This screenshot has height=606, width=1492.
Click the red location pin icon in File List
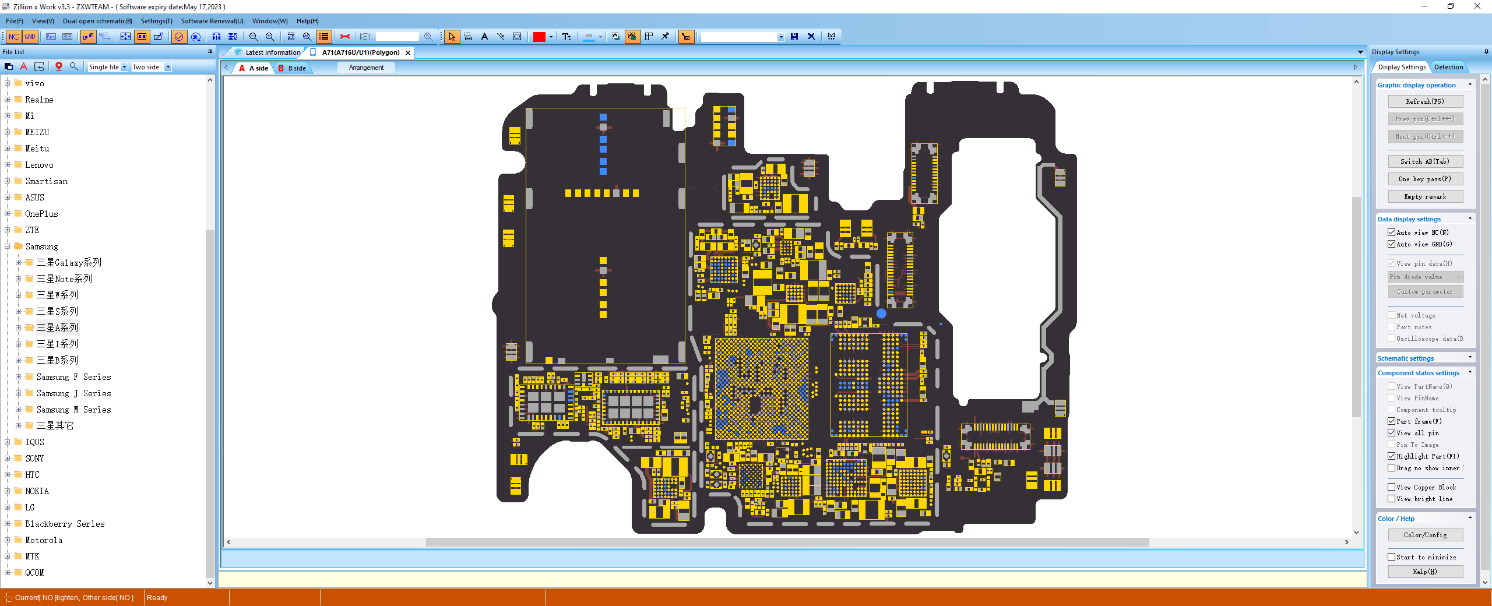tap(58, 66)
